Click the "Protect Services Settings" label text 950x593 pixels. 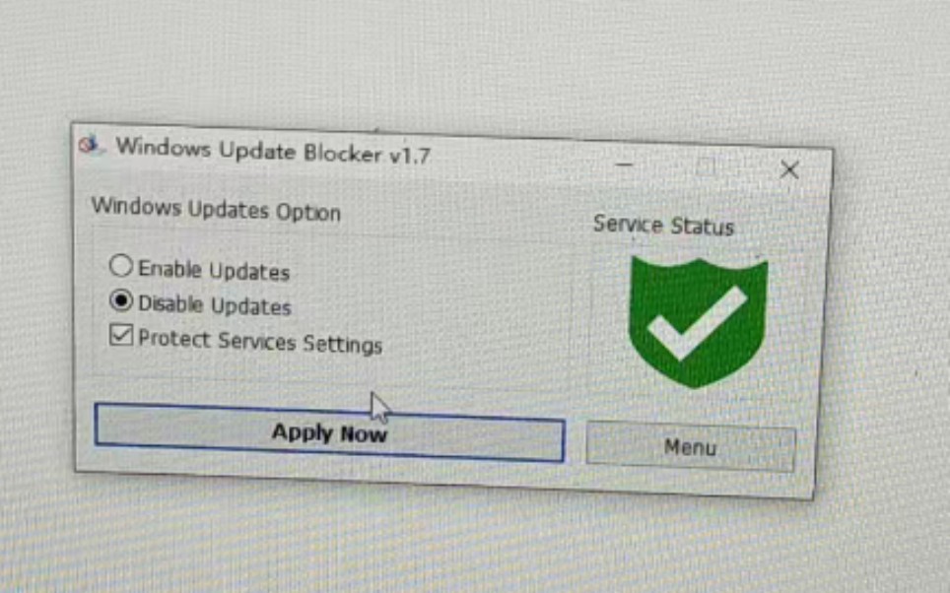pos(260,342)
